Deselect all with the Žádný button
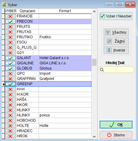Image resolution: width=138 pixels, height=141 pixels. coord(116,41)
